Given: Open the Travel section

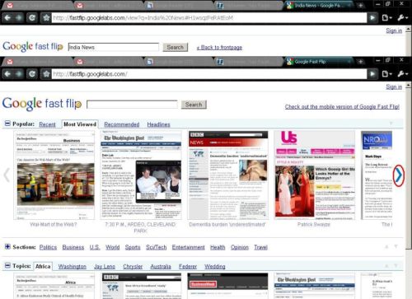Looking at the screenshot, I should [x=260, y=247].
